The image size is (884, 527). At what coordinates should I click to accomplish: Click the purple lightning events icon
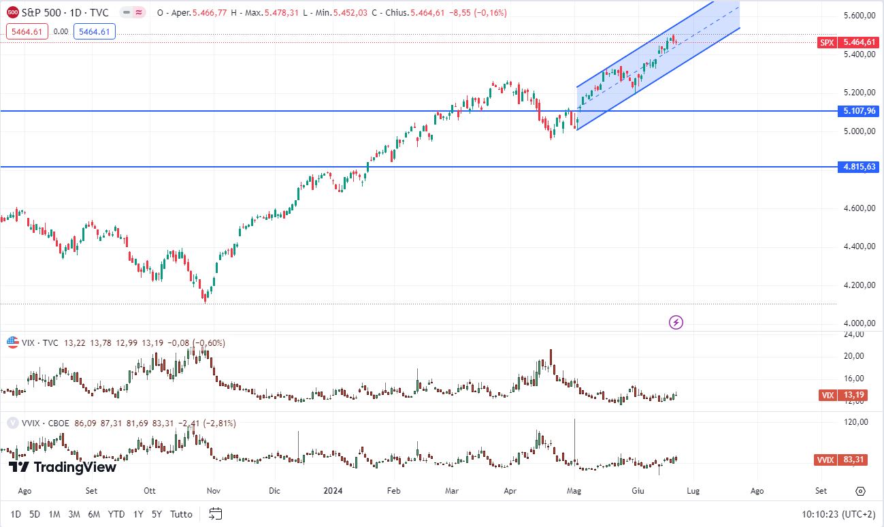tap(676, 321)
